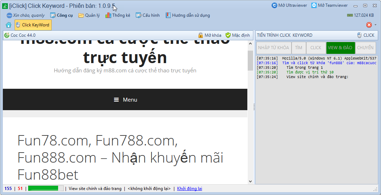Screen dimensions: 381x195
Task: Click log line Tìm trong trang 1
Action: click(305, 68)
